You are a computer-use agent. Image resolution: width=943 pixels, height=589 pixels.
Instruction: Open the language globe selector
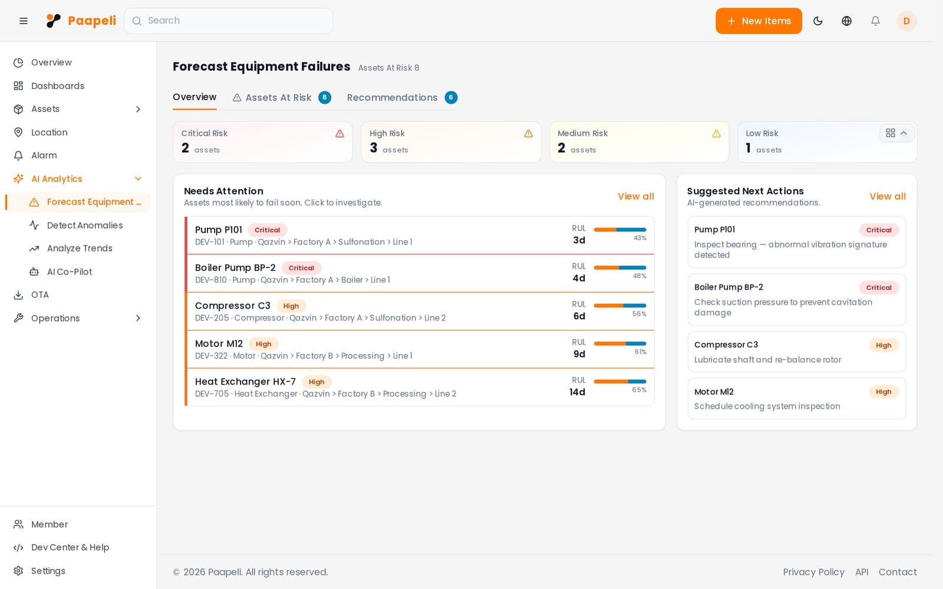pyautogui.click(x=847, y=21)
